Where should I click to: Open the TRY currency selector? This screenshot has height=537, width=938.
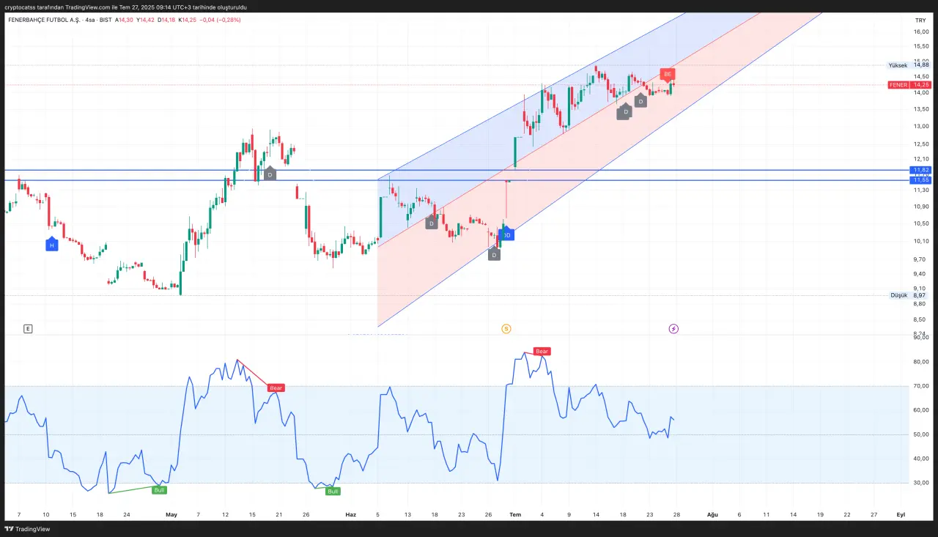[x=920, y=21]
